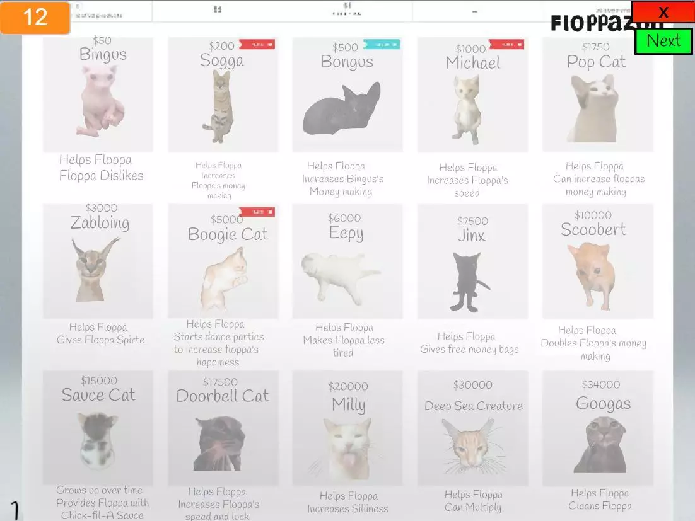This screenshot has width=695, height=521.
Task: Click the orange 12 counter badge
Action: (x=35, y=17)
